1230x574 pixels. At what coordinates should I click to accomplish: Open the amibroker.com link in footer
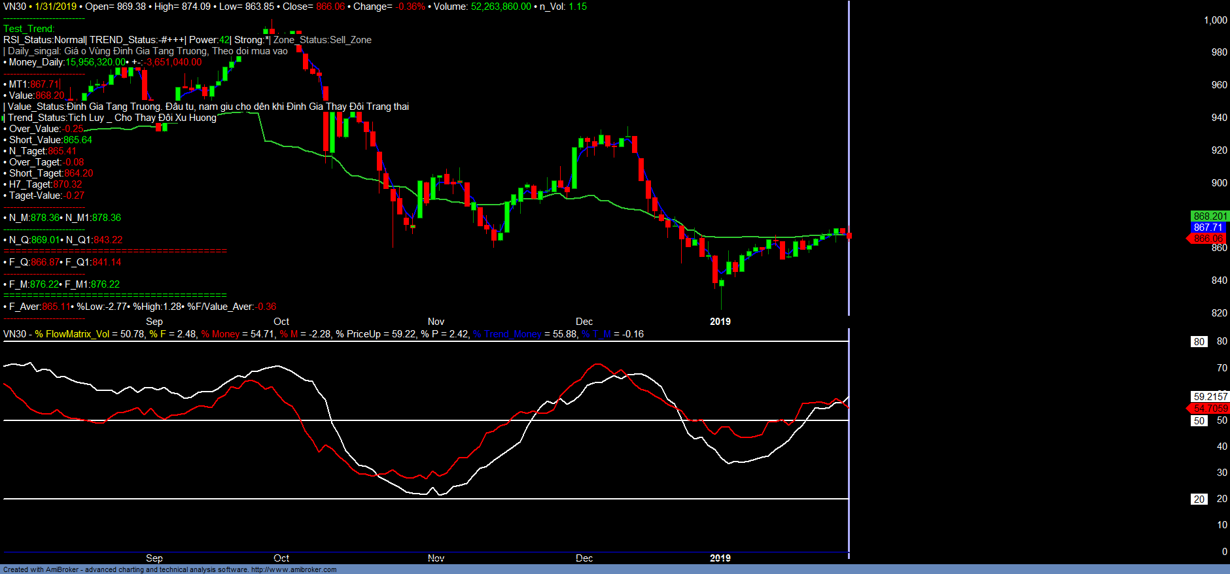click(x=294, y=569)
